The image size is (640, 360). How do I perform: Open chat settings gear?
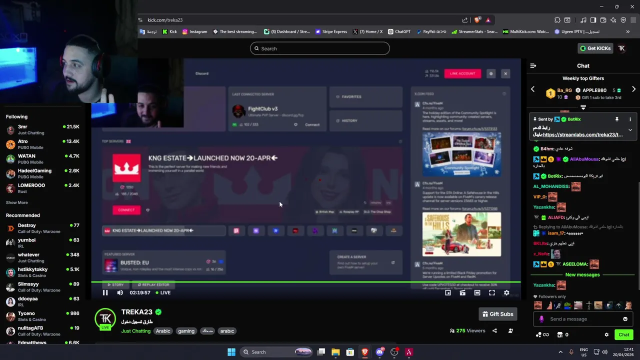pyautogui.click(x=606, y=335)
